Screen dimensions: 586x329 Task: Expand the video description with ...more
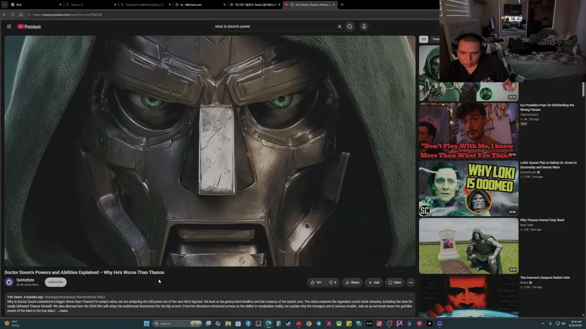click(63, 311)
